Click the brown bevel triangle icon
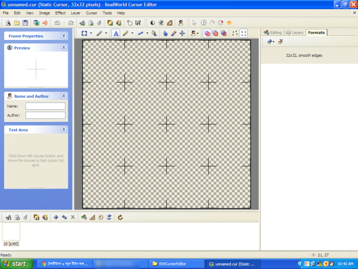Viewport: 358px width, 269px height. click(x=169, y=23)
